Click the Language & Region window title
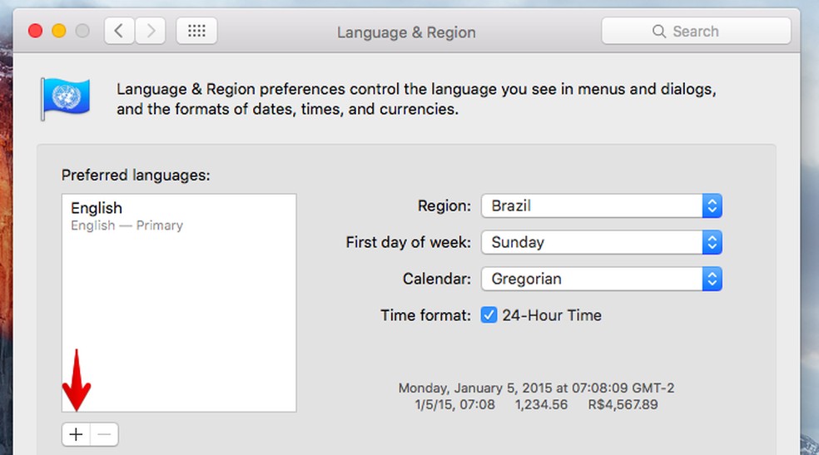Screen dimensions: 819x455 [x=406, y=32]
